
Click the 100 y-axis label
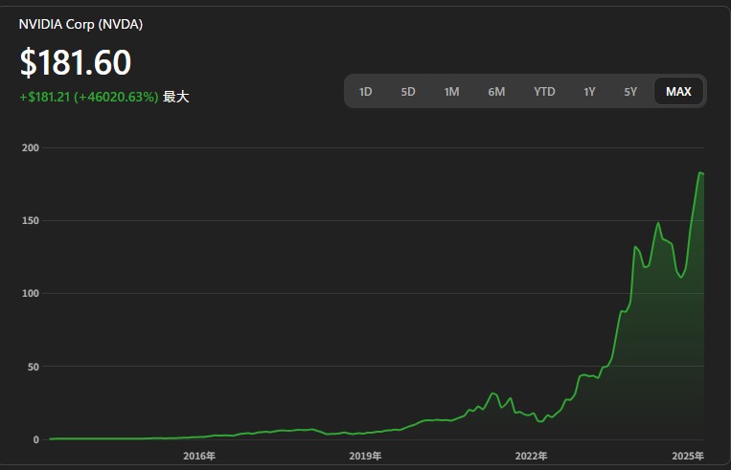coord(31,294)
